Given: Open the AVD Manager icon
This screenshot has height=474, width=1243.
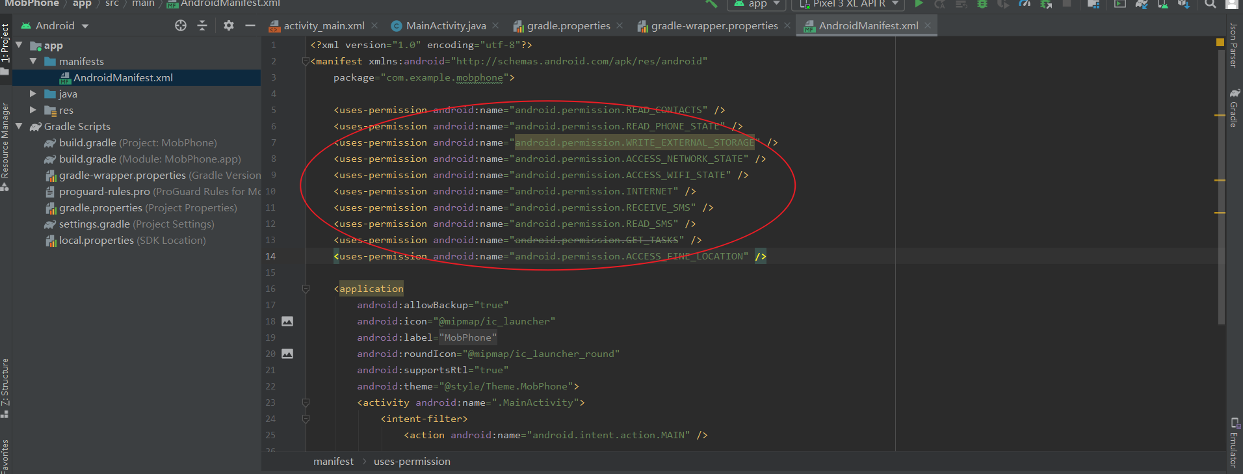Looking at the screenshot, I should pyautogui.click(x=1162, y=3).
